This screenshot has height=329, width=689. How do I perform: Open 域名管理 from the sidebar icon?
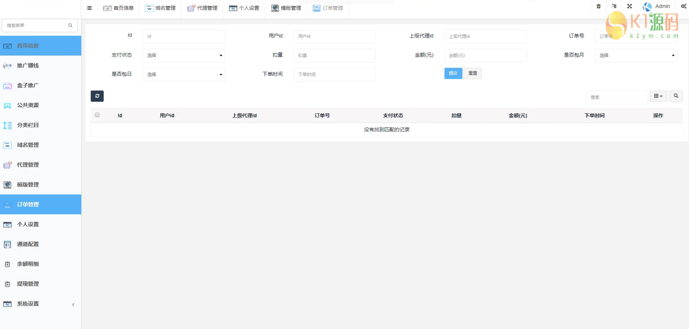(7, 145)
